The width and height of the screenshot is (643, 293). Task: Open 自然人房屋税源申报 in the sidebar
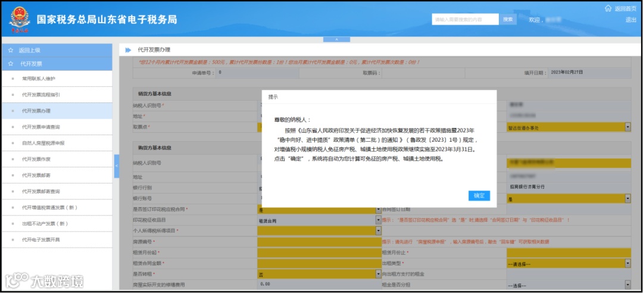(57, 143)
